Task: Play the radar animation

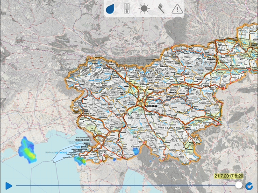Action: pyautogui.click(x=9, y=186)
